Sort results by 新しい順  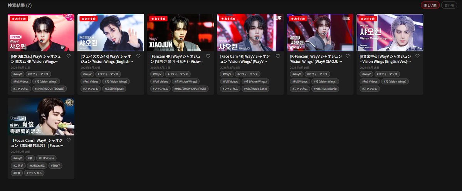coord(430,5)
